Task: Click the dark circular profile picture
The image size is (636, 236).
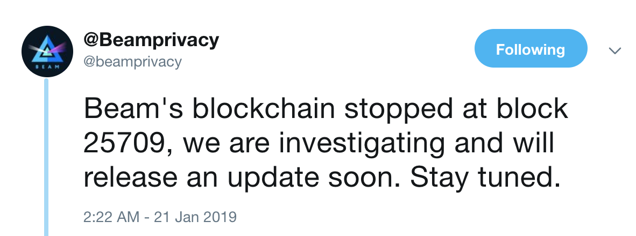Action: [47, 51]
